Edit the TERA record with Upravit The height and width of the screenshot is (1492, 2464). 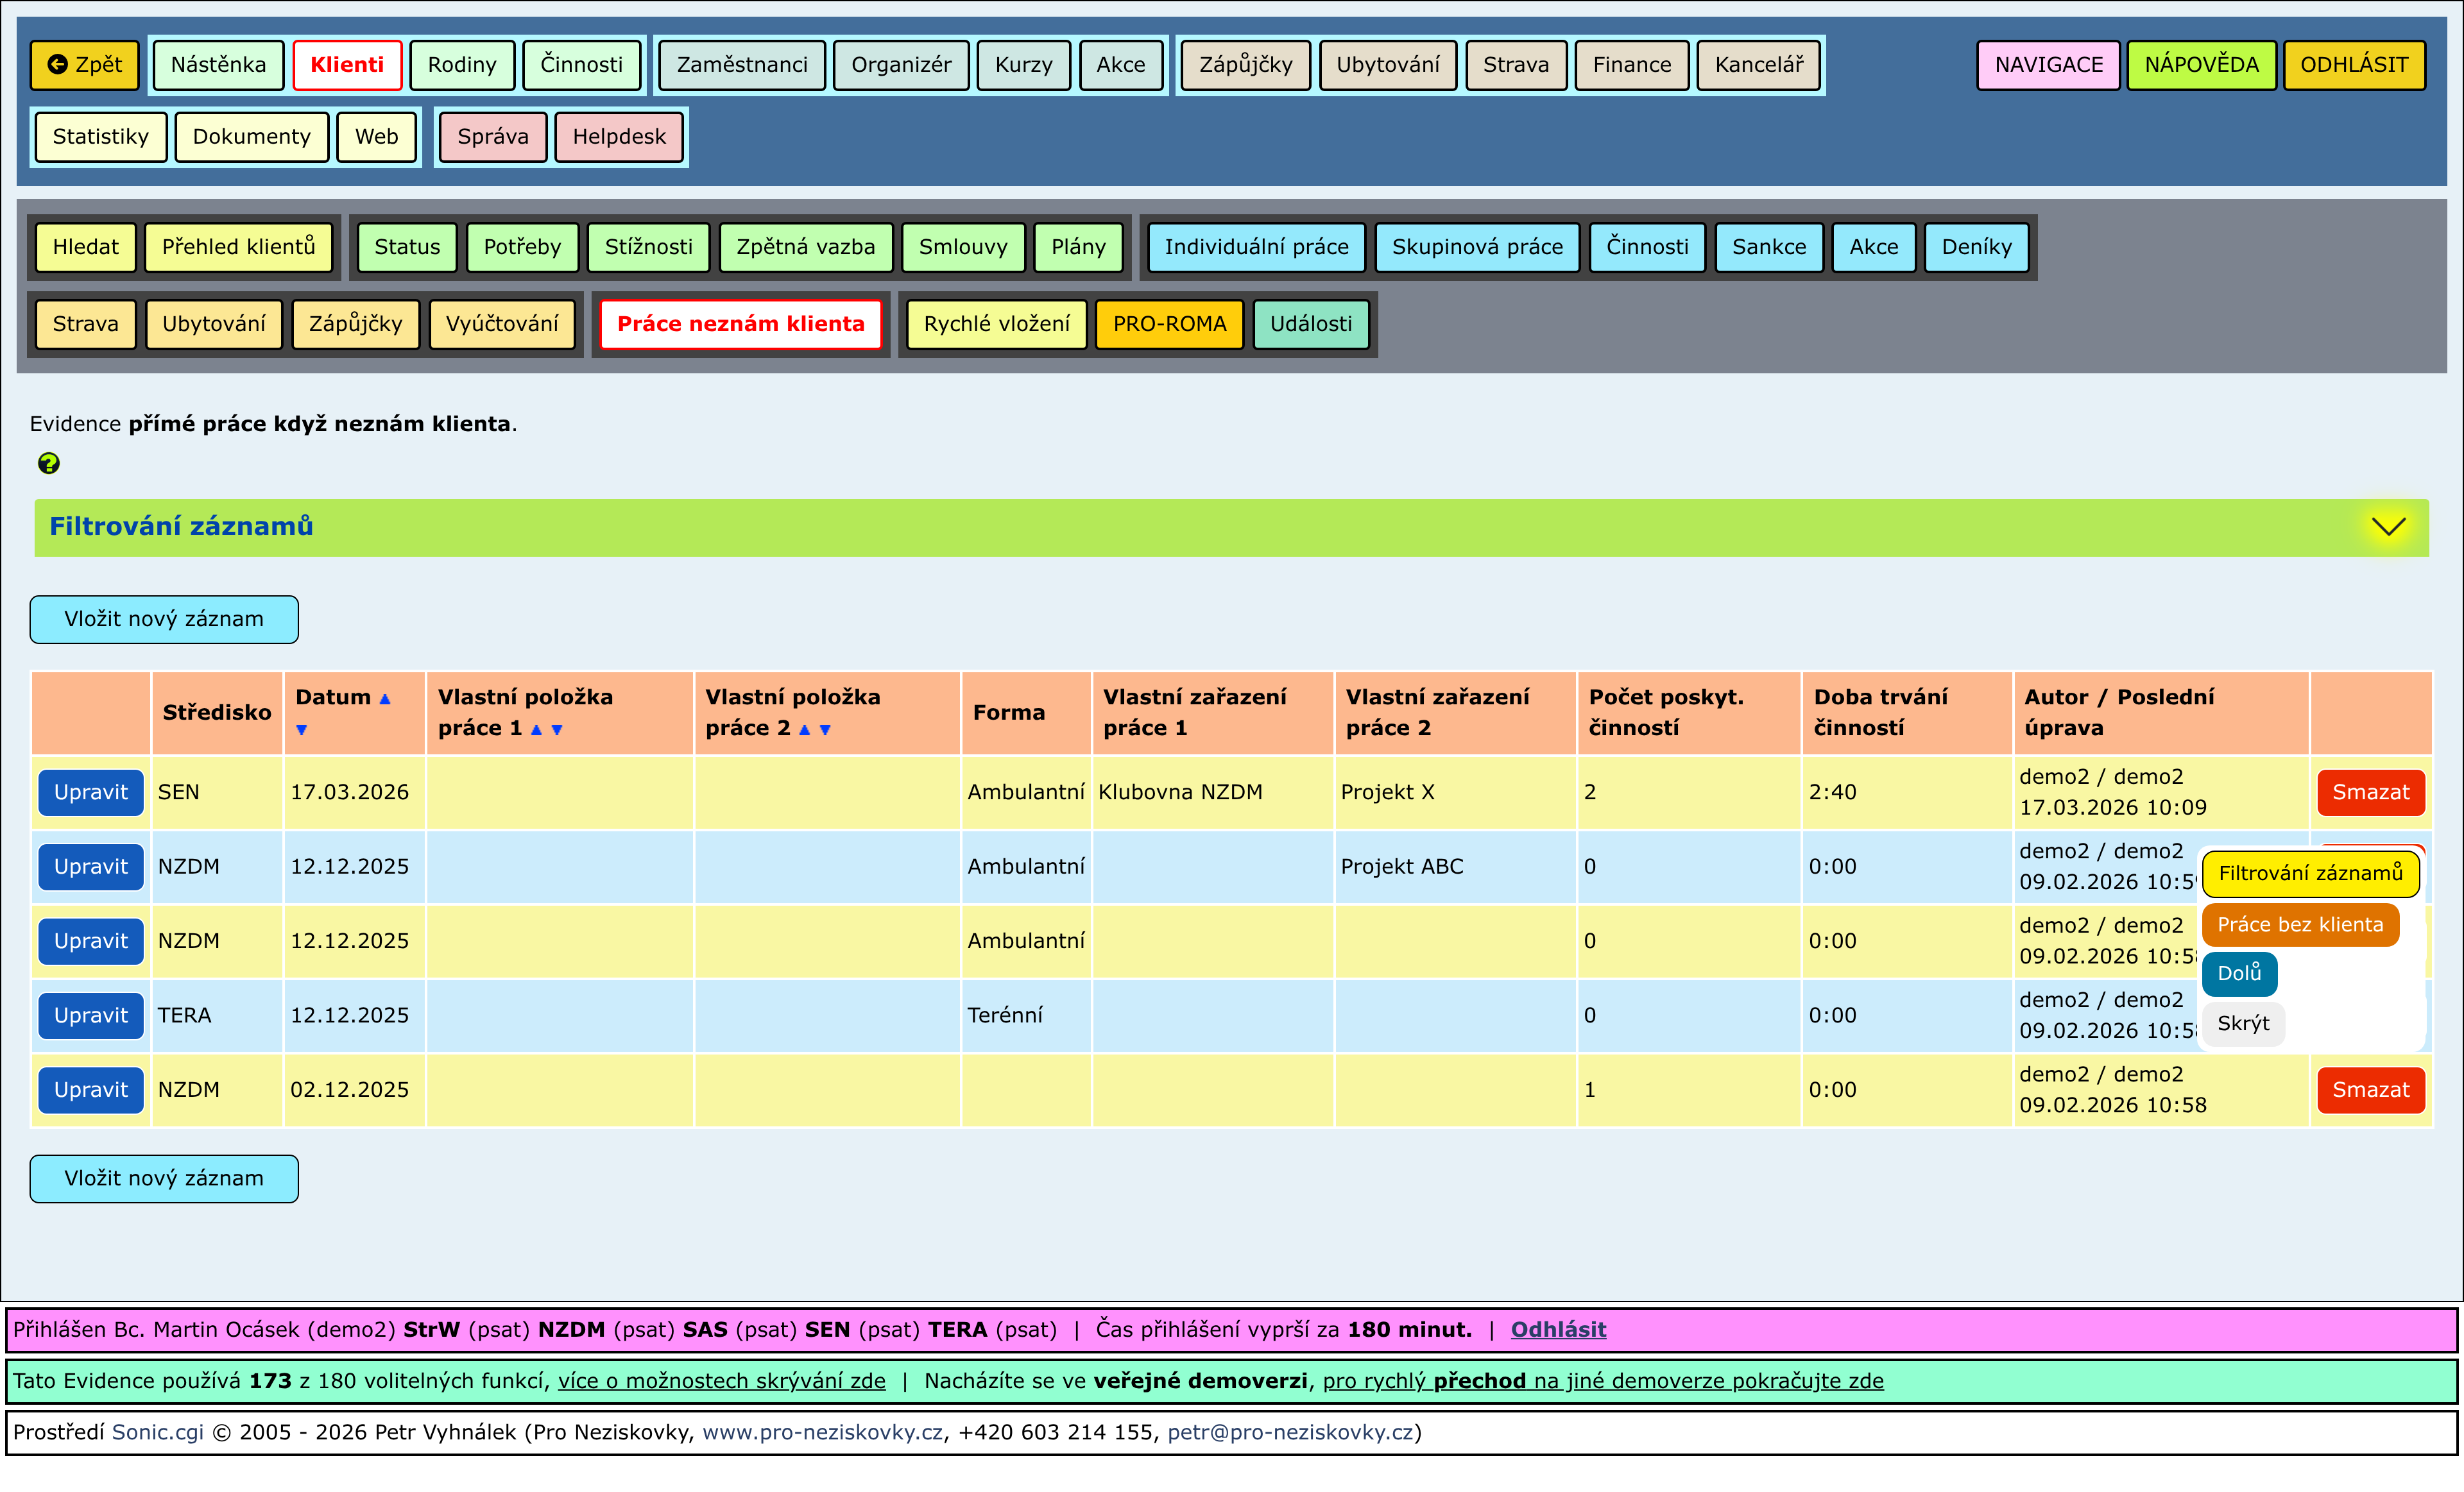click(91, 1015)
